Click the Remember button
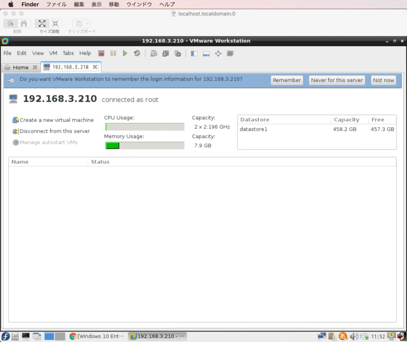 (287, 80)
